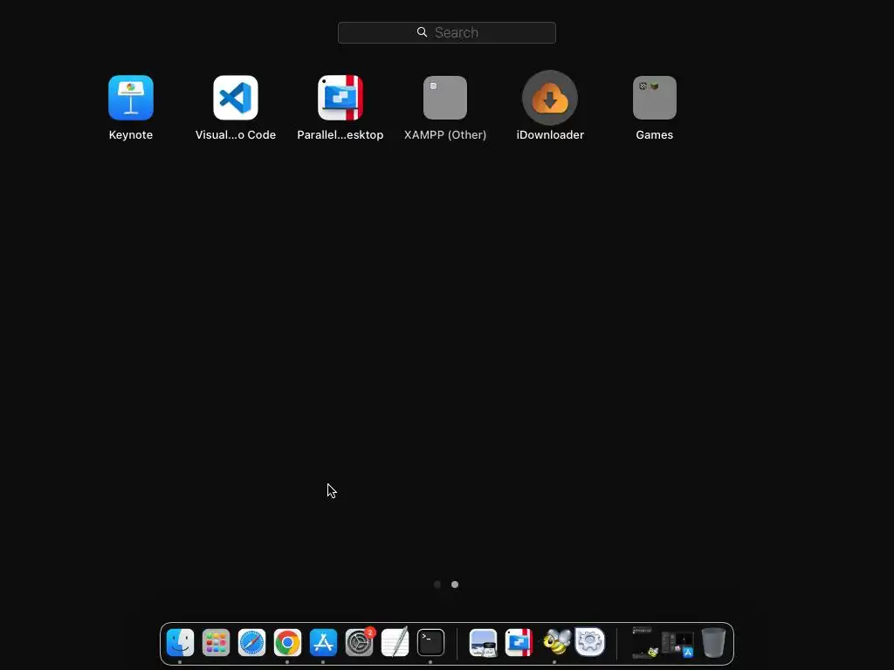Open the first minimized window thumbnail in the Dock
Viewport: 894px width, 670px height.
point(644,643)
